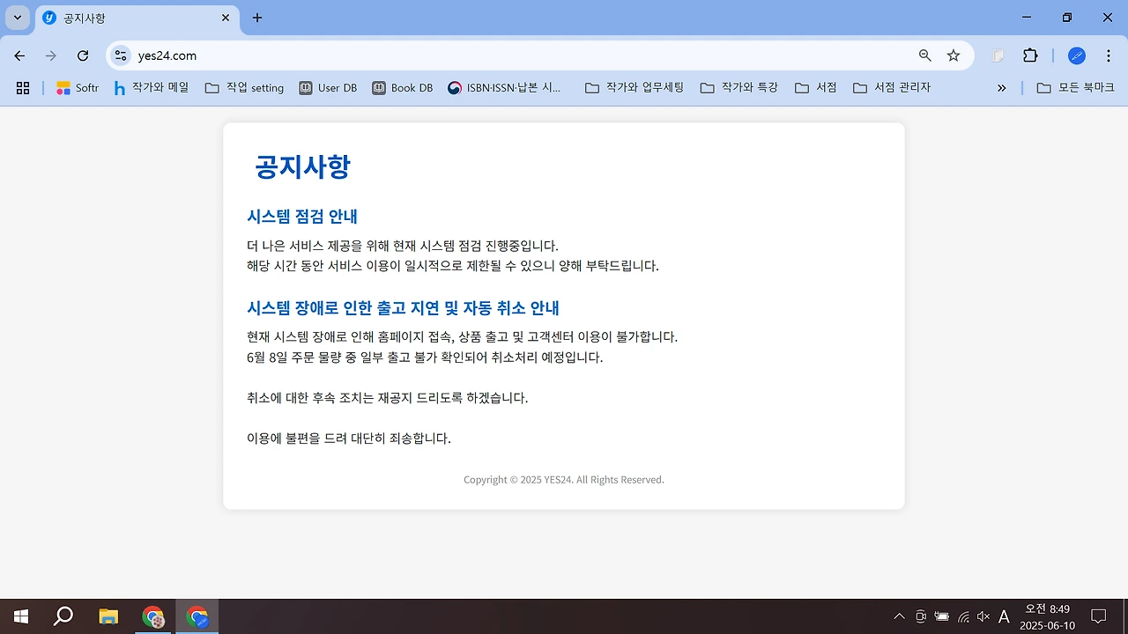Open the User DB bookmark
This screenshot has height=634, width=1128.
point(328,88)
